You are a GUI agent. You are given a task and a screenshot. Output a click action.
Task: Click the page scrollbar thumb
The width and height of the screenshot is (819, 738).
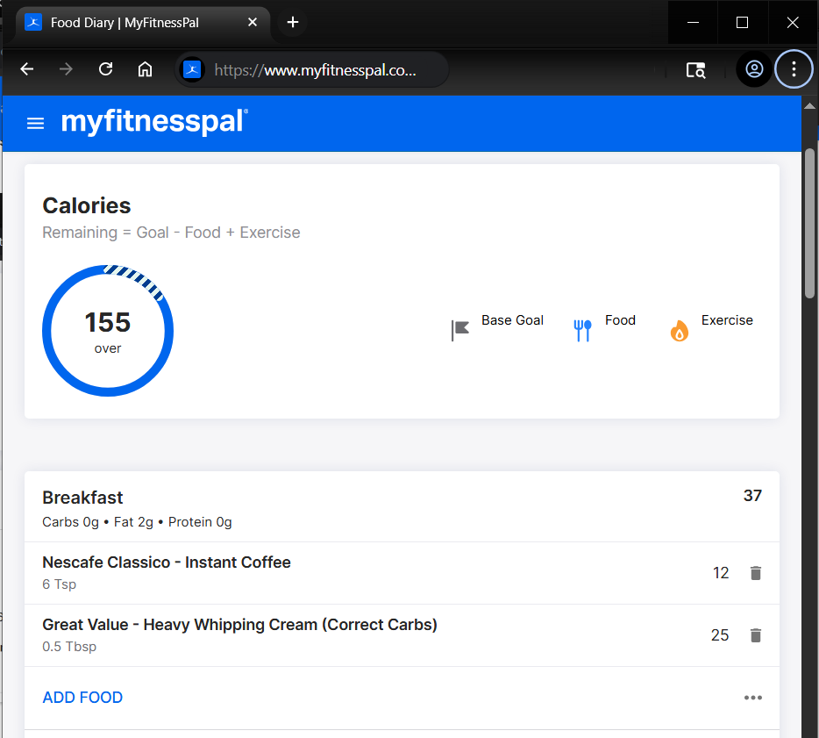tap(809, 223)
